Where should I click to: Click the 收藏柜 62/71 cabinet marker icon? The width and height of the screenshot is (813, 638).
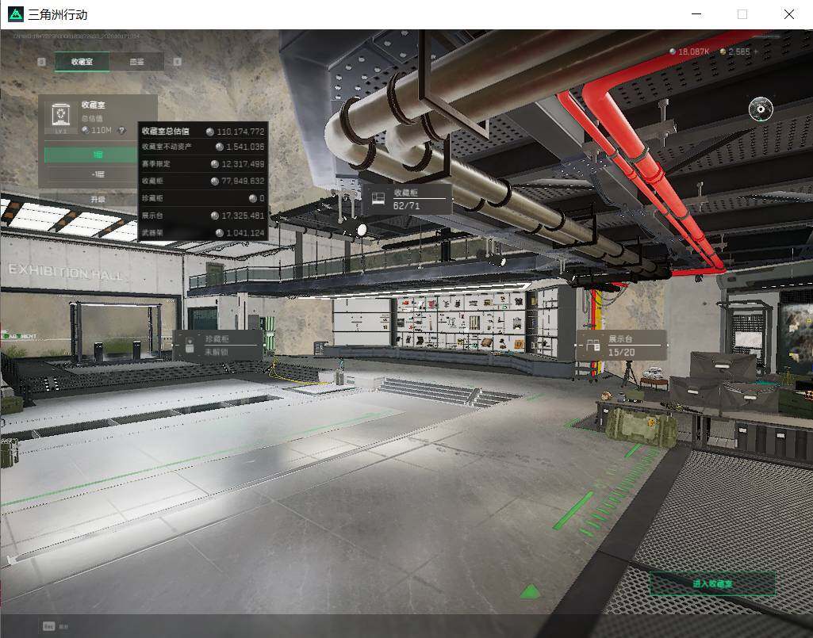click(378, 198)
